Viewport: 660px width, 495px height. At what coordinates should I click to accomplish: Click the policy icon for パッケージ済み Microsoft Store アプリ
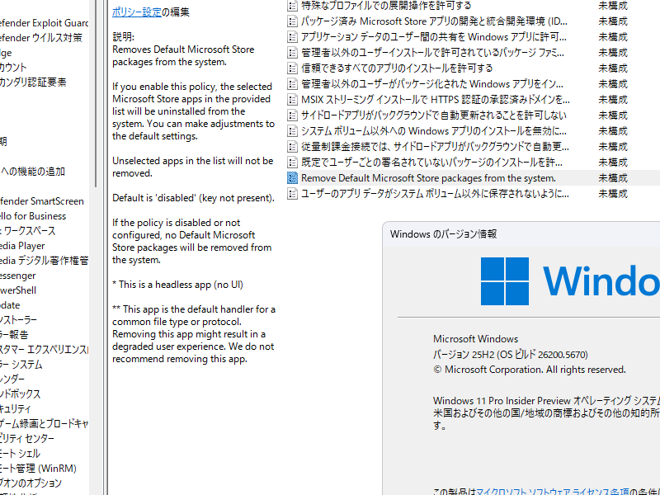click(292, 21)
